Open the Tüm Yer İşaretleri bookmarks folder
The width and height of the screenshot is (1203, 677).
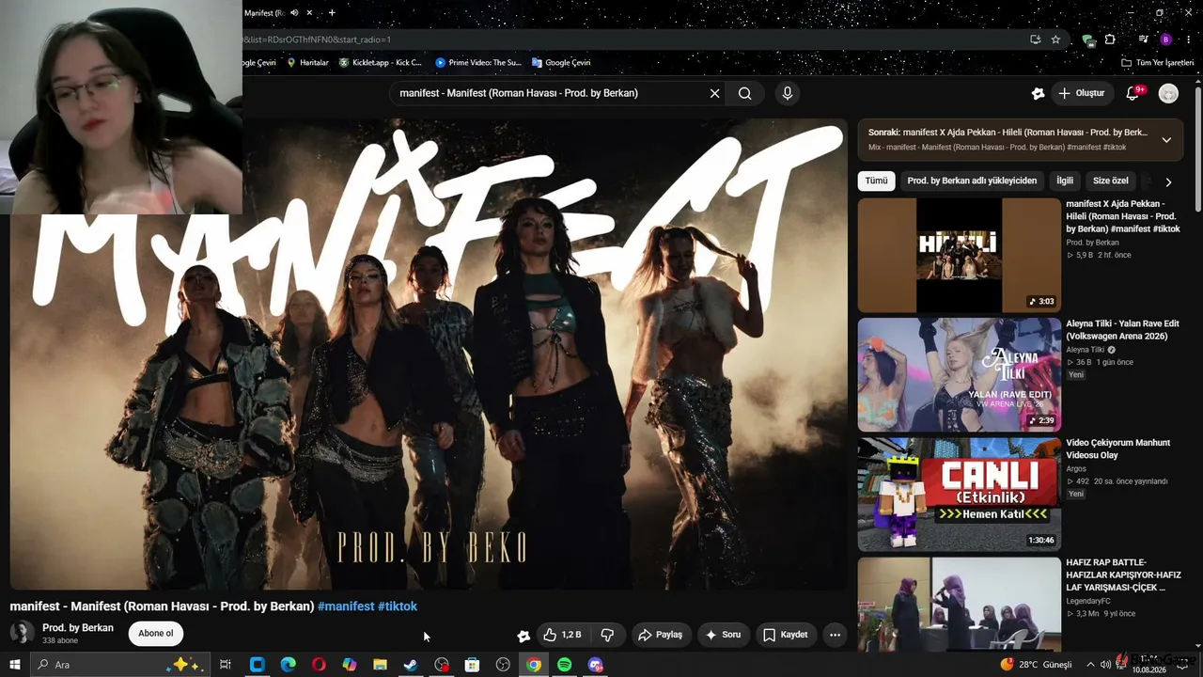point(1157,63)
